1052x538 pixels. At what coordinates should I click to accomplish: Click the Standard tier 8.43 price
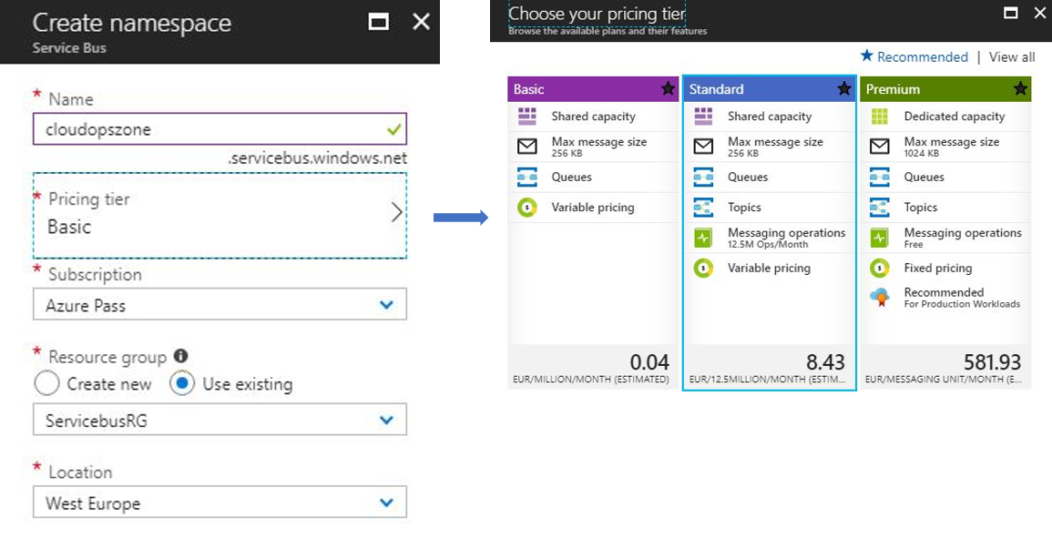tap(825, 362)
